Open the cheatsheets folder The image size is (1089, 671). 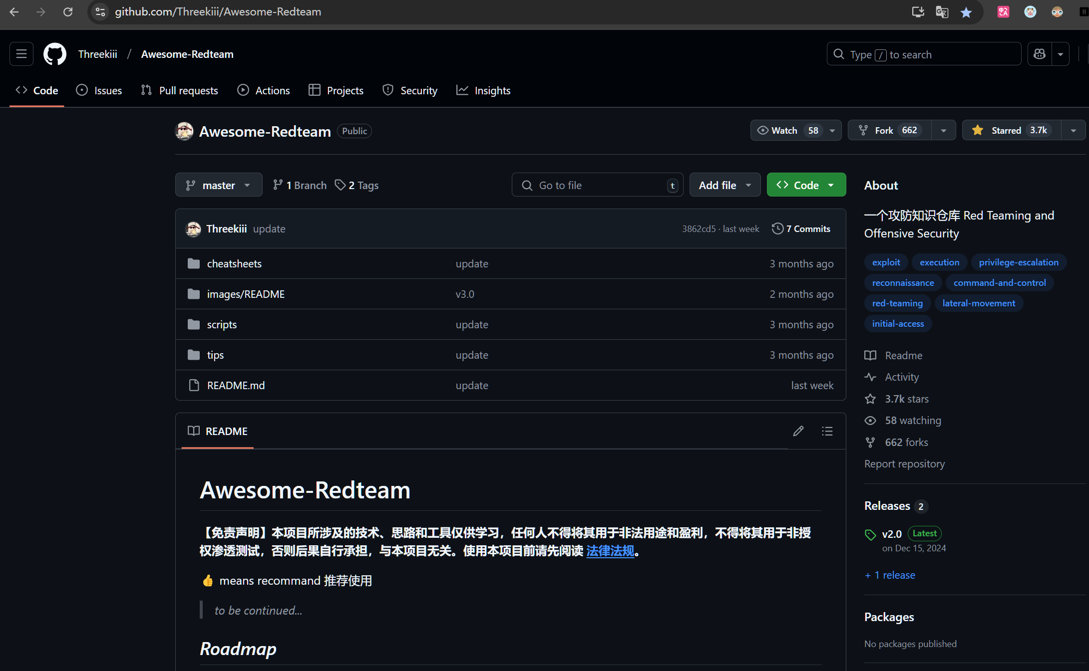(234, 263)
